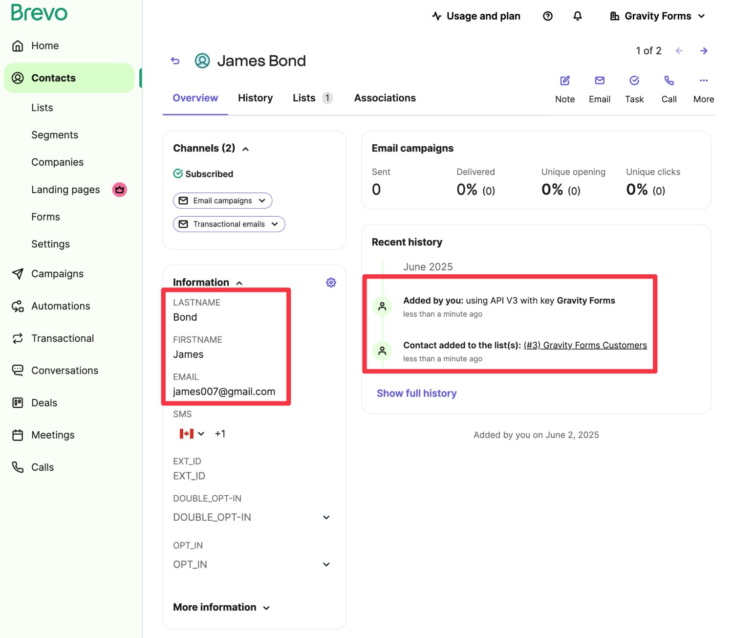Screen dimensions: 733x638
Task: Open the Email campaigns channel dropdown
Action: (222, 201)
